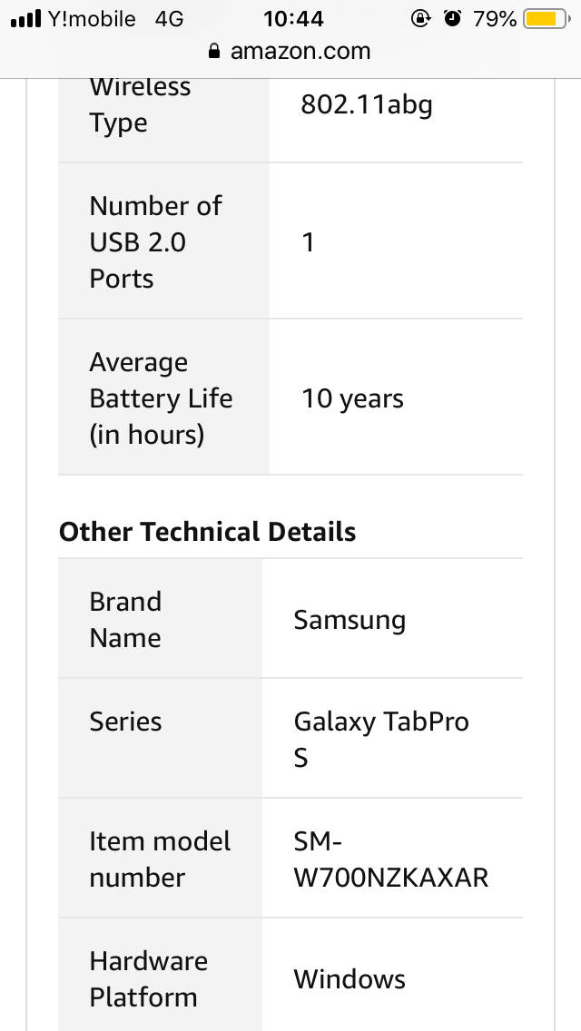Tap the 802.11abg wireless type value
Screen dimensions: 581x1031
coord(367,104)
